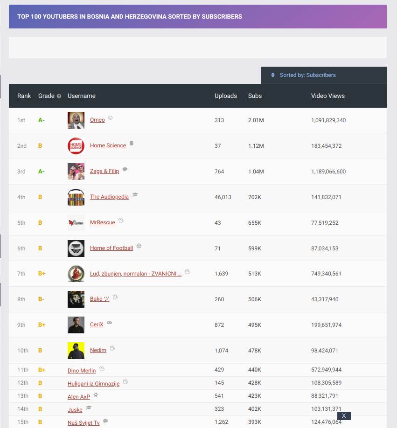This screenshot has height=428, width=397.
Task: Click the soccer ball icon beside Home of Football
Action: (139, 246)
